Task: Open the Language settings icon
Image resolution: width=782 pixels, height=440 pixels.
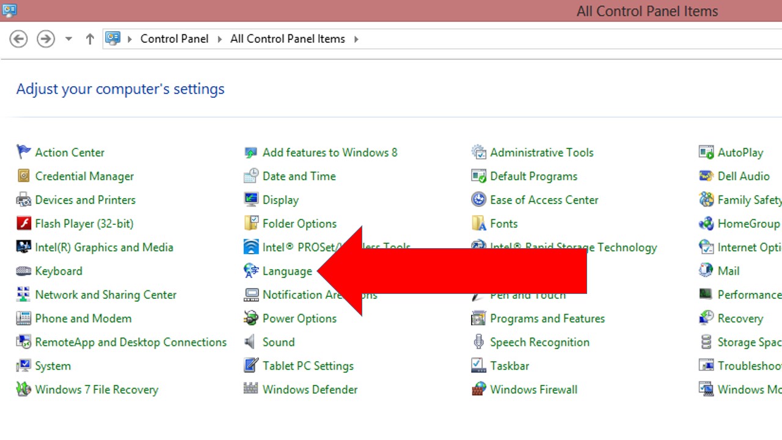Action: tap(251, 271)
